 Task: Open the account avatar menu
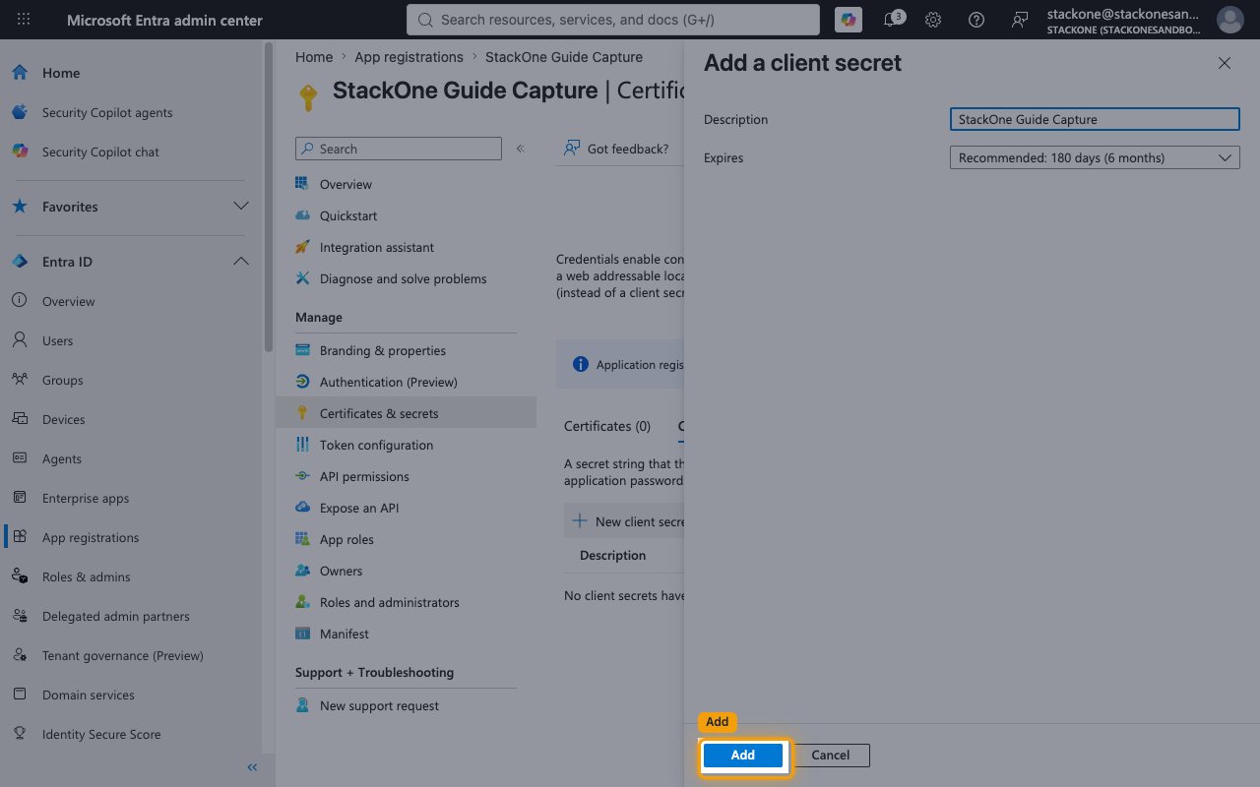point(1229,20)
